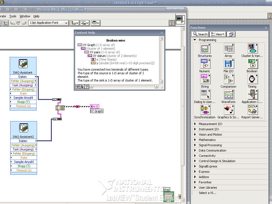Click the VI icon pane in block diagram corner
The image size is (272, 204).
pos(180,19)
